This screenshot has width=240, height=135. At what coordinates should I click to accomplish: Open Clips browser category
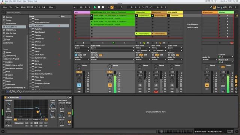coord(8,40)
